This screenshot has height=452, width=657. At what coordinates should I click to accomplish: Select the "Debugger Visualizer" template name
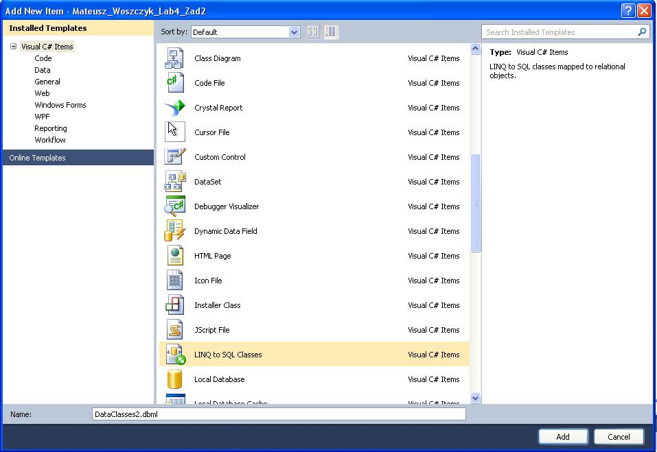pyautogui.click(x=227, y=206)
